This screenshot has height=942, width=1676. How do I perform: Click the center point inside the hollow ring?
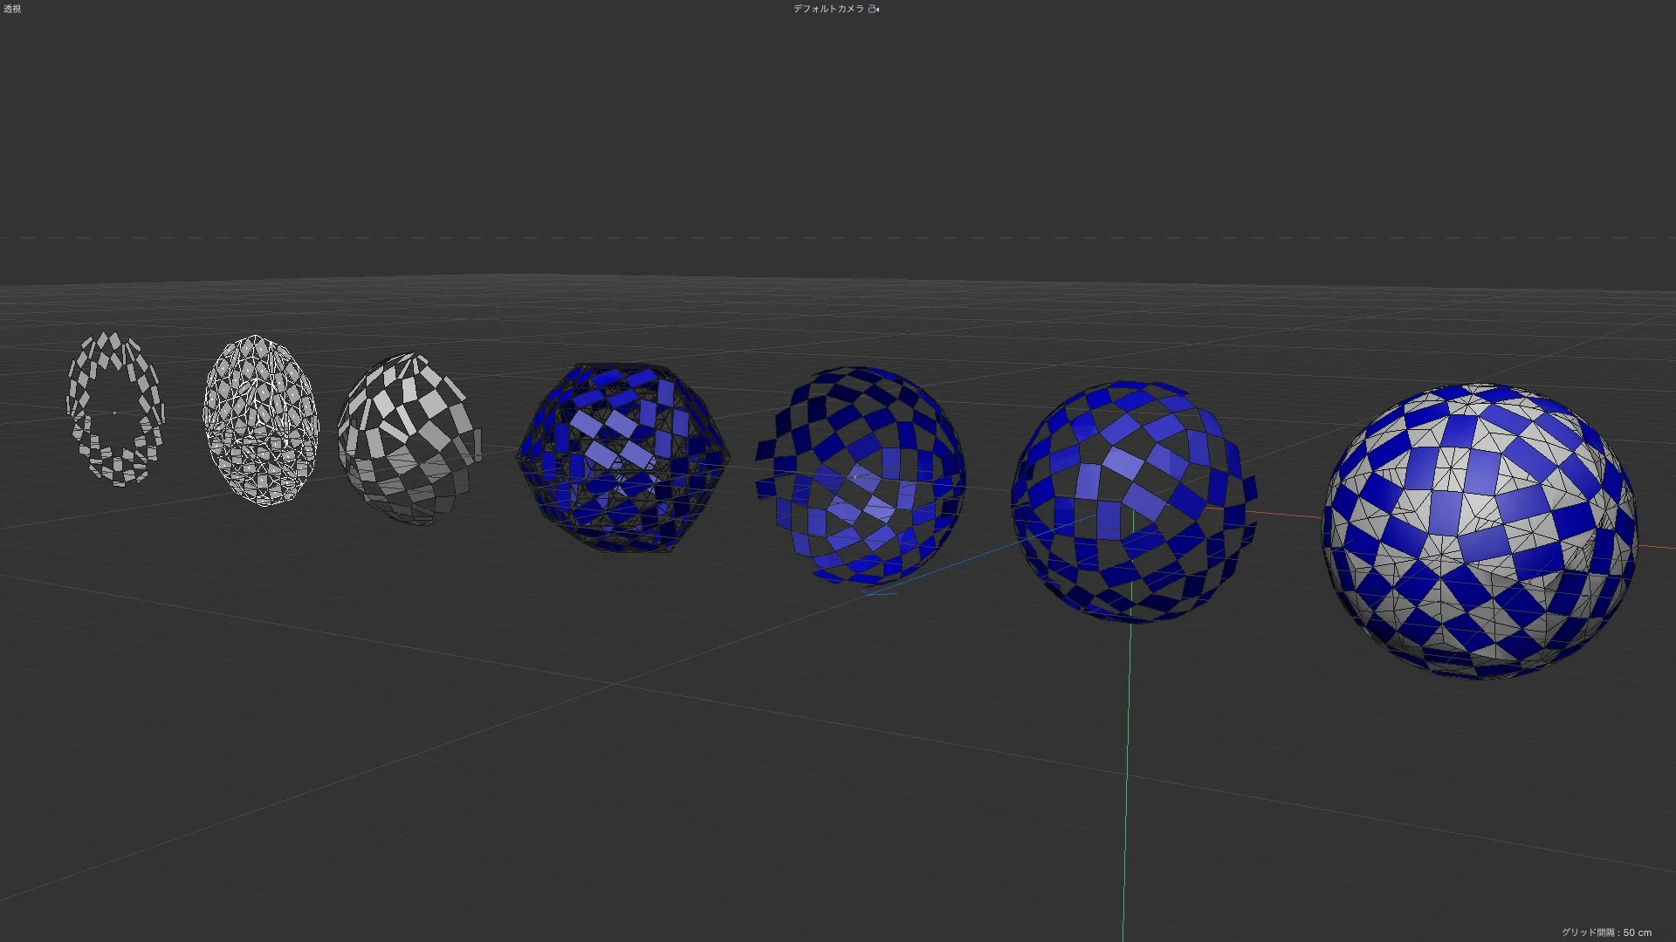tap(114, 413)
